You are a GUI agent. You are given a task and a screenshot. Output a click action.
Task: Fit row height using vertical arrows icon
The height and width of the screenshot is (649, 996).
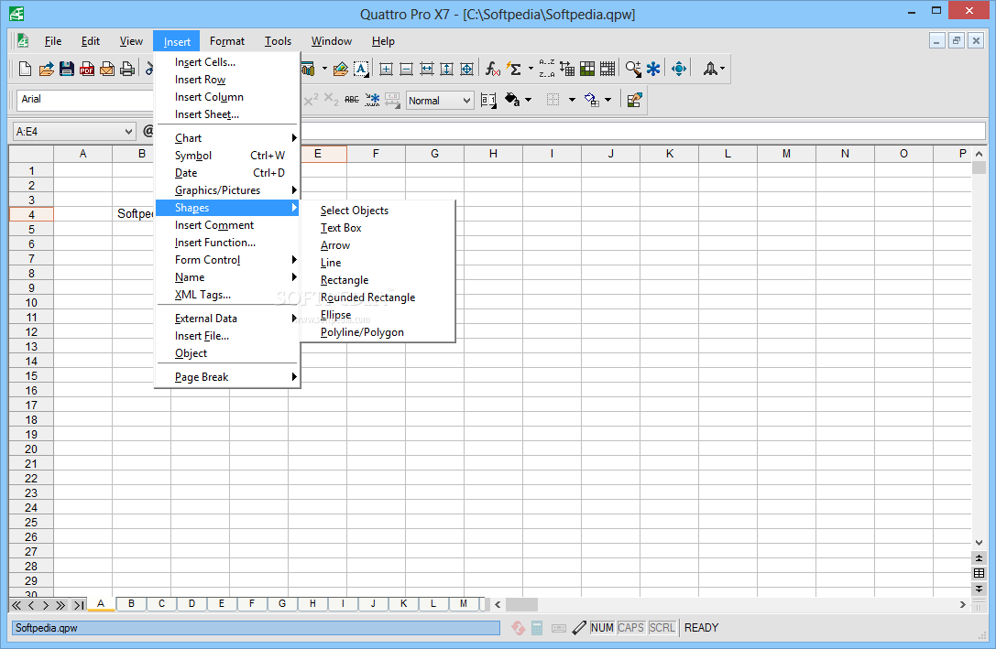click(x=446, y=70)
